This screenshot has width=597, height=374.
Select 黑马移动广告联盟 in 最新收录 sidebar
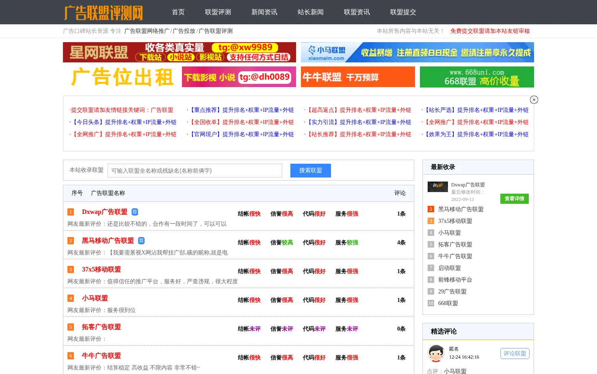[x=461, y=209]
